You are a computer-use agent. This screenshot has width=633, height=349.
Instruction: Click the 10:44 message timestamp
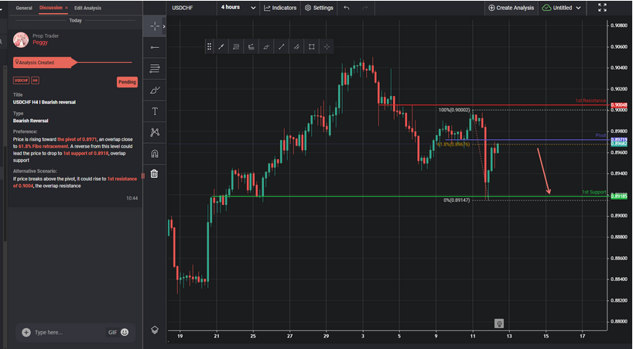[132, 198]
